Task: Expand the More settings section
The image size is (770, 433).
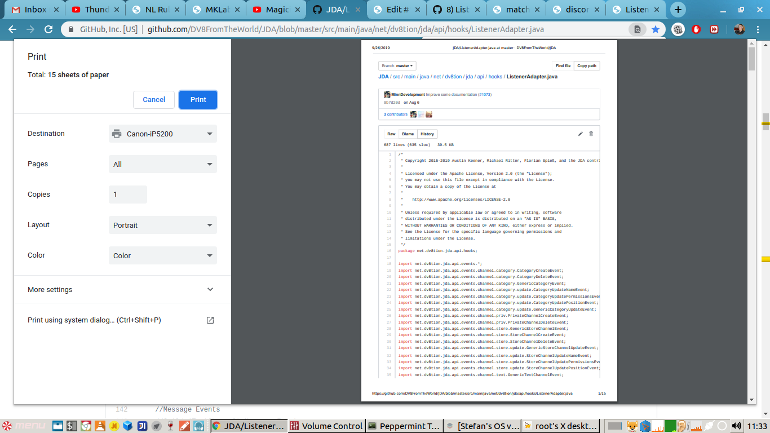Action: (121, 290)
